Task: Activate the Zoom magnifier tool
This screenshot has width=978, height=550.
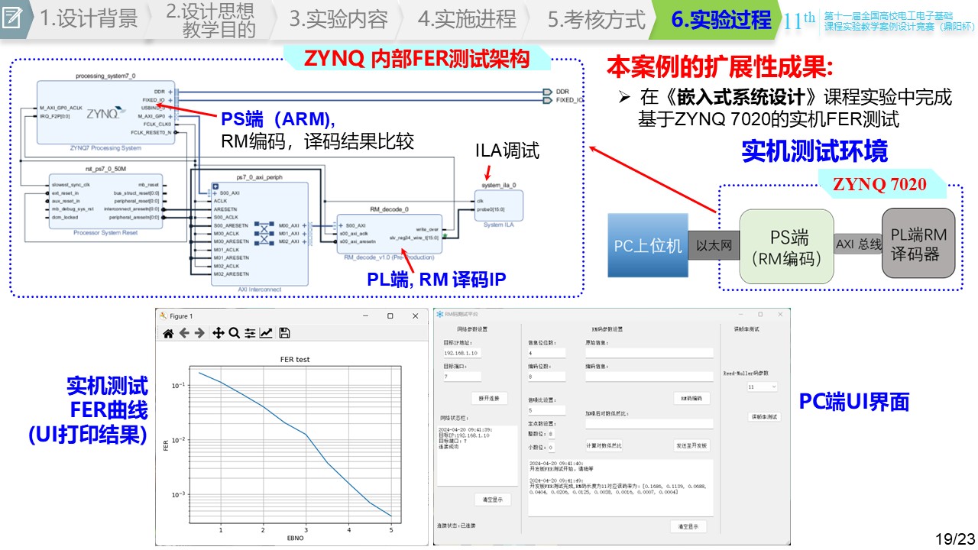Action: [x=234, y=333]
